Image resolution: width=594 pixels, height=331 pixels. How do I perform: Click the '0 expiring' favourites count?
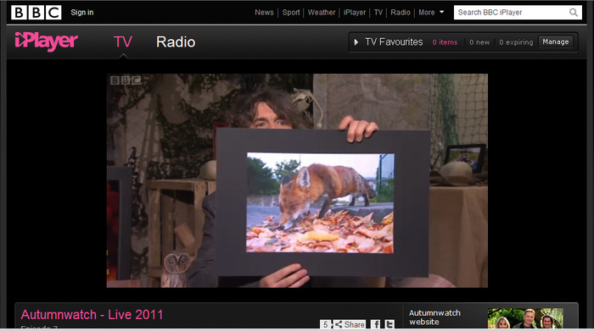coord(516,42)
